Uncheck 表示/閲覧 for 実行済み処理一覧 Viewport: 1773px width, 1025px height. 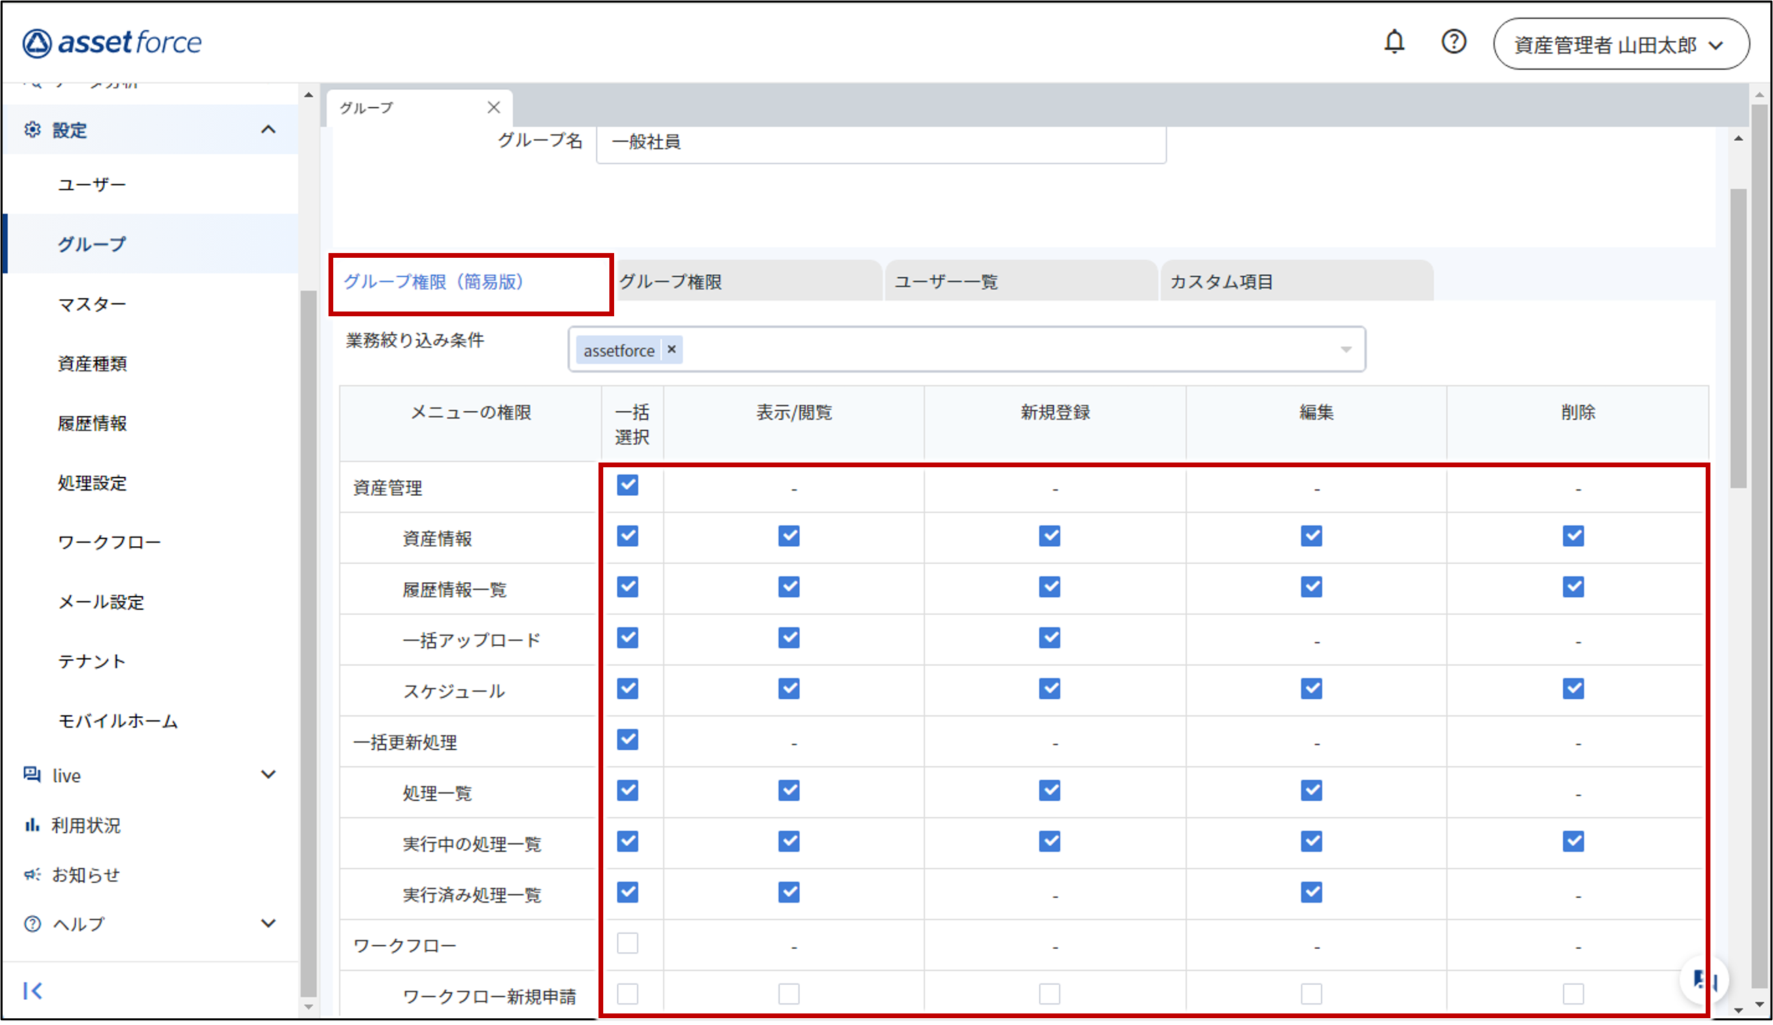789,892
